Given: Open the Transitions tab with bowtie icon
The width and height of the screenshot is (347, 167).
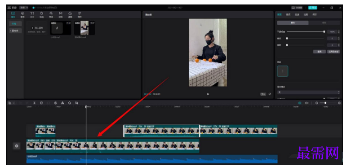Looking at the screenshot, I should click(60, 14).
